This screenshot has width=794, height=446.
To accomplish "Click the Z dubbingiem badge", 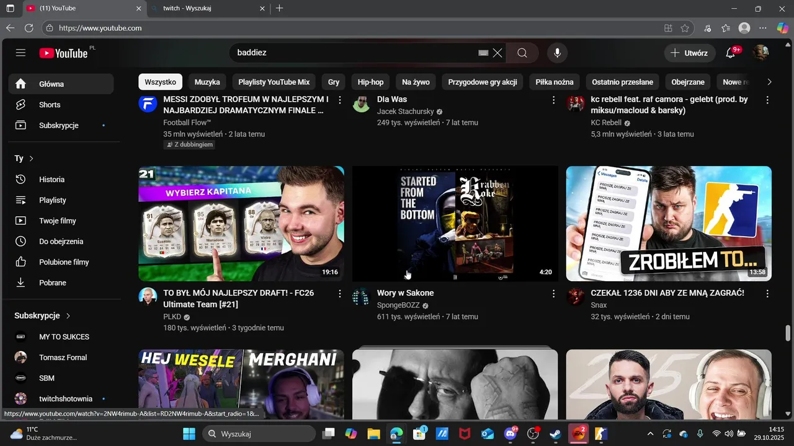I will [x=189, y=144].
